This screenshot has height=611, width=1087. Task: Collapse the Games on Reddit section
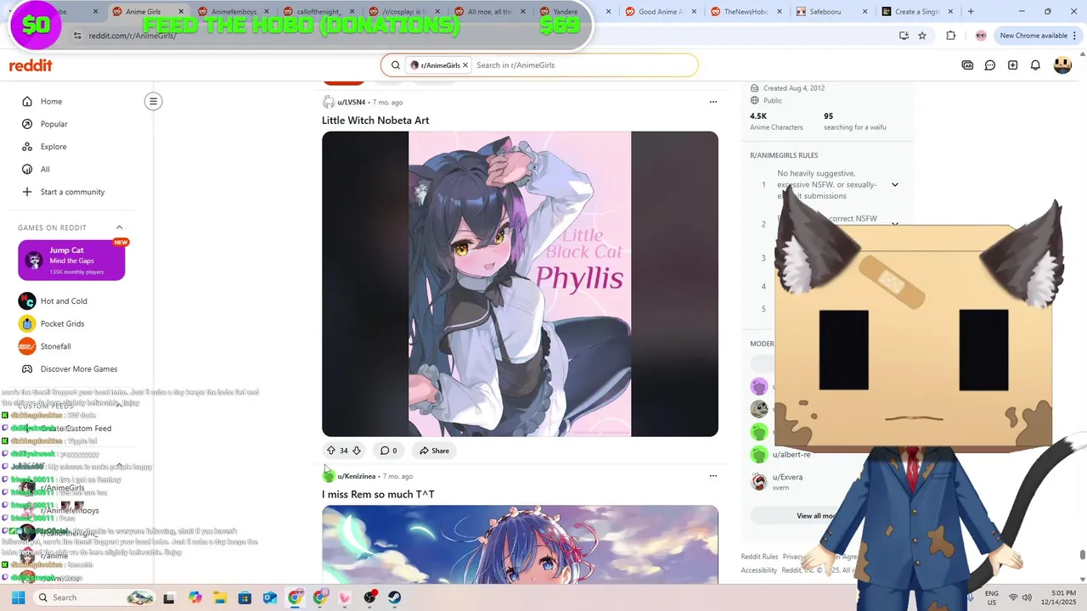click(119, 227)
